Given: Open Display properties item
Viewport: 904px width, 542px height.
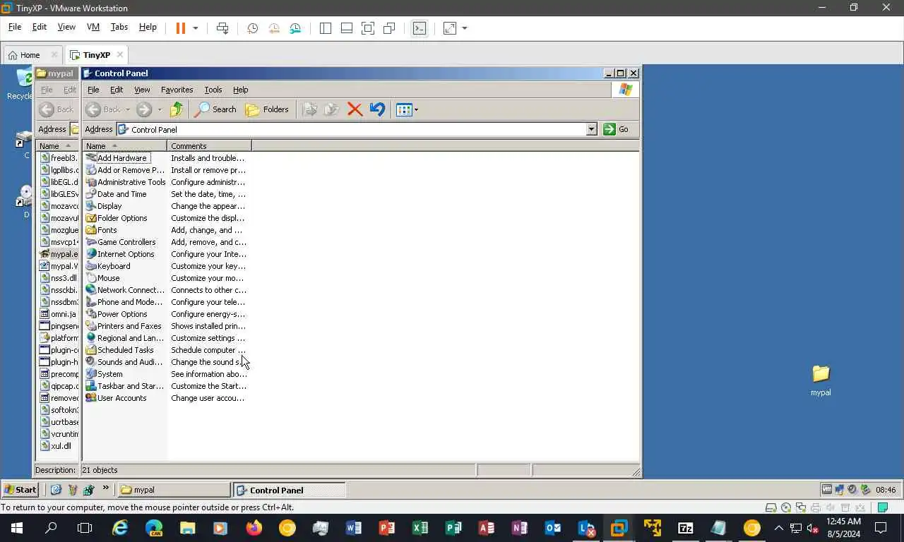Looking at the screenshot, I should (x=104, y=206).
